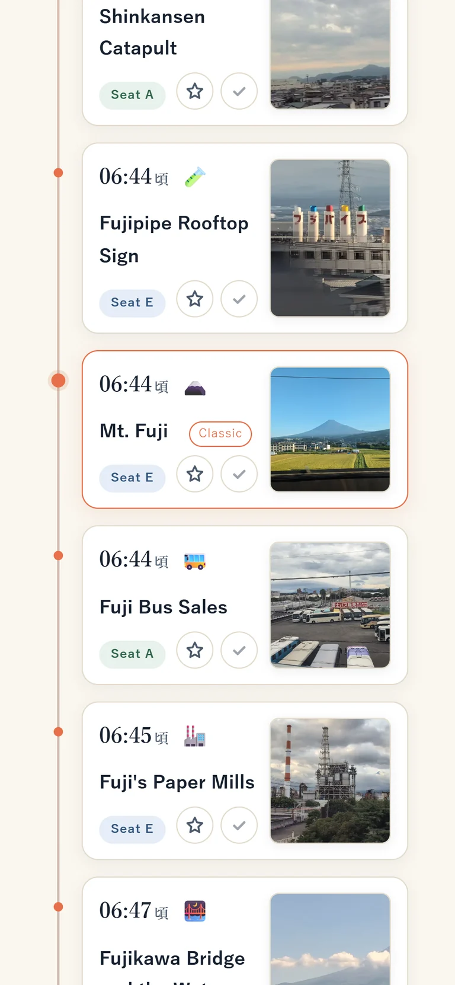Check off Fuji Bus Sales as seen
Image resolution: width=455 pixels, height=985 pixels.
click(x=239, y=650)
